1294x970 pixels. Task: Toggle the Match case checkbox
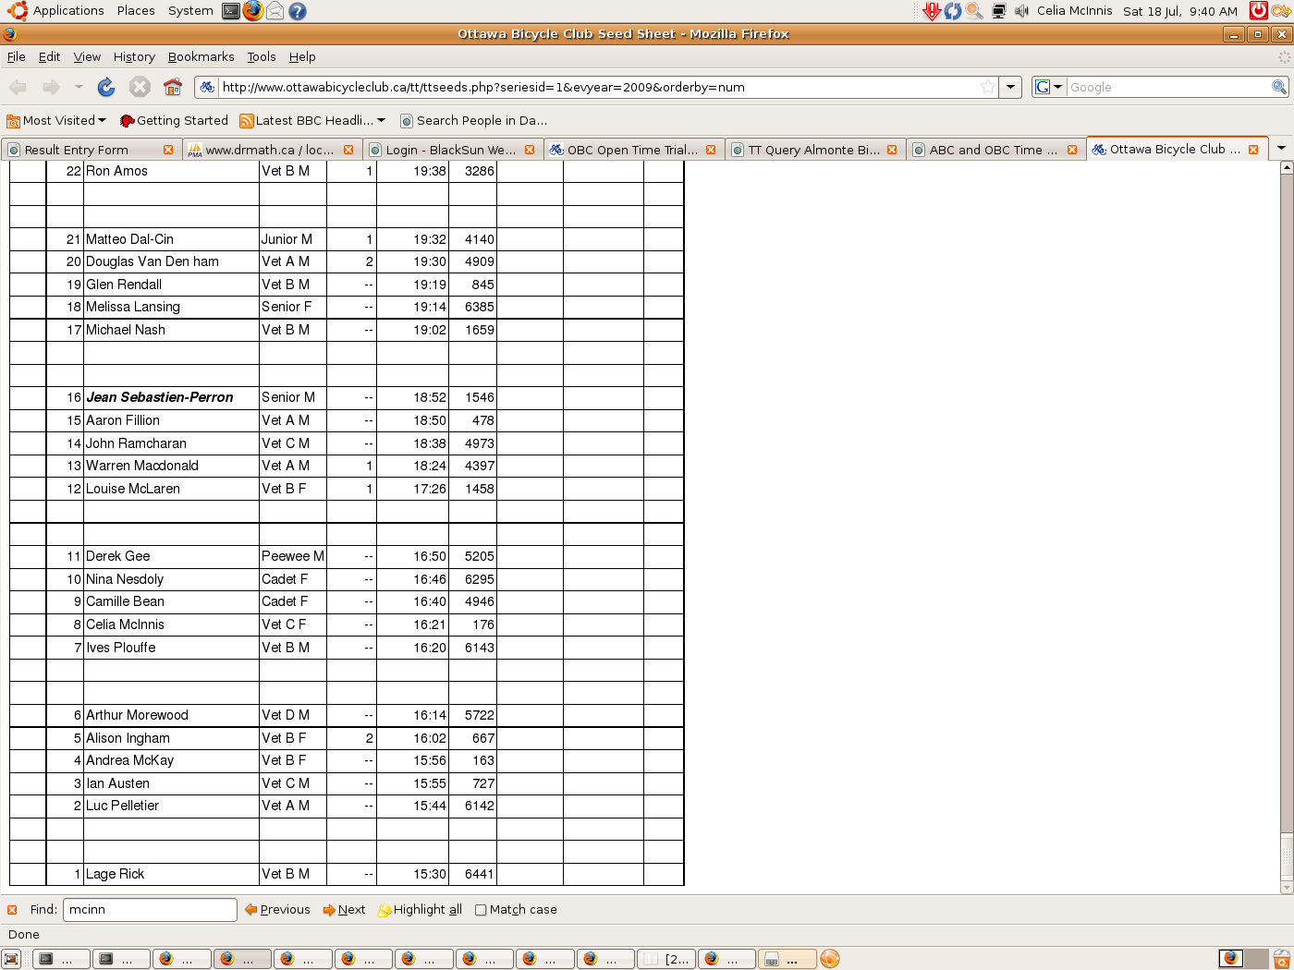[x=481, y=910]
